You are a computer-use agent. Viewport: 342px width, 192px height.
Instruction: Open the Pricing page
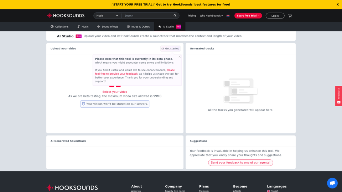pos(192,16)
